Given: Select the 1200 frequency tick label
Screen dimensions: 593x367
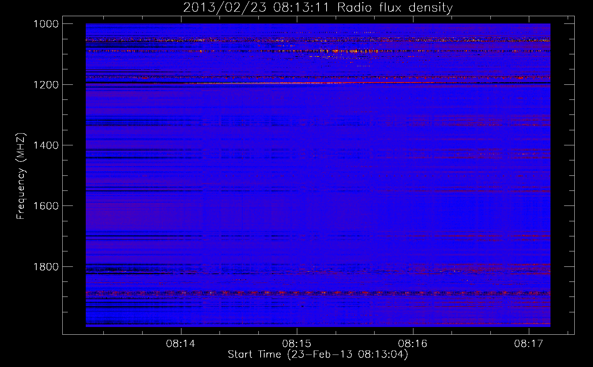Looking at the screenshot, I should pyautogui.click(x=46, y=85).
